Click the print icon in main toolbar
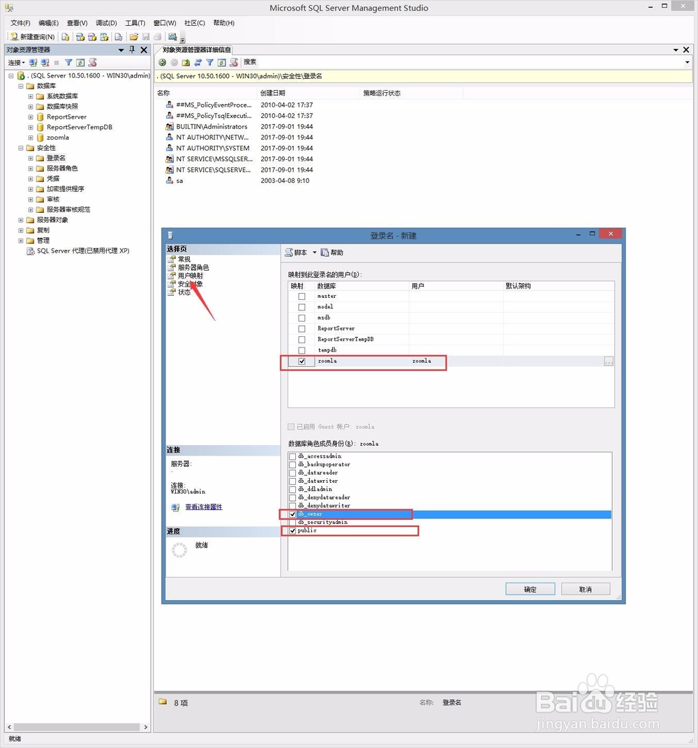 158,37
